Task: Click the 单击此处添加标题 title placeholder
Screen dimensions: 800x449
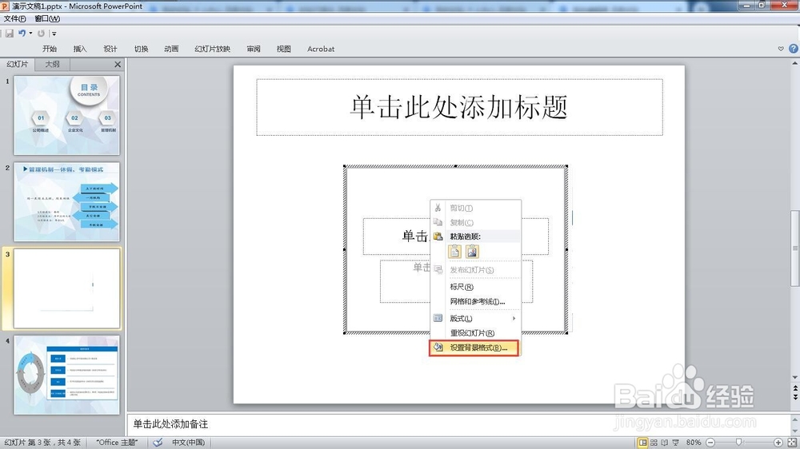Action: pos(459,107)
